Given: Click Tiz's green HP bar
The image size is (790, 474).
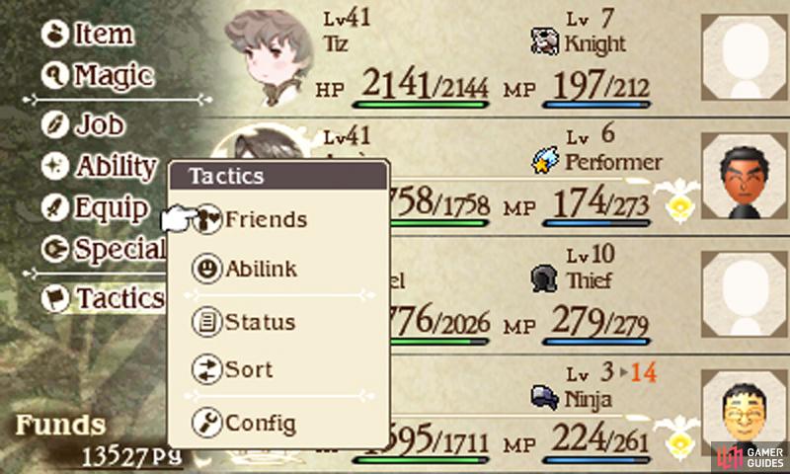Looking at the screenshot, I should (x=421, y=105).
